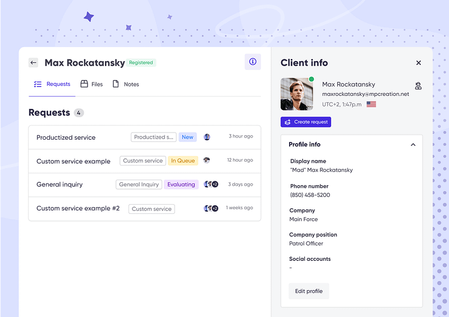Click the Create request button

pyautogui.click(x=306, y=122)
